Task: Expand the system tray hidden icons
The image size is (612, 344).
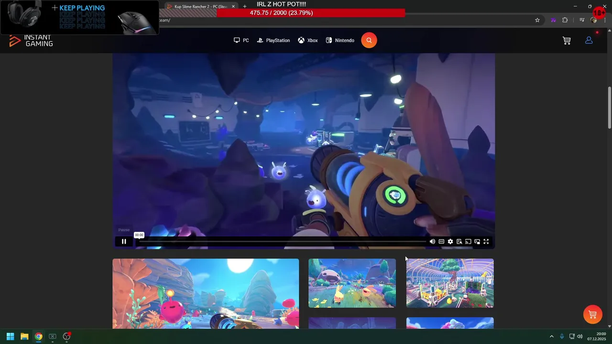Action: pyautogui.click(x=551, y=336)
